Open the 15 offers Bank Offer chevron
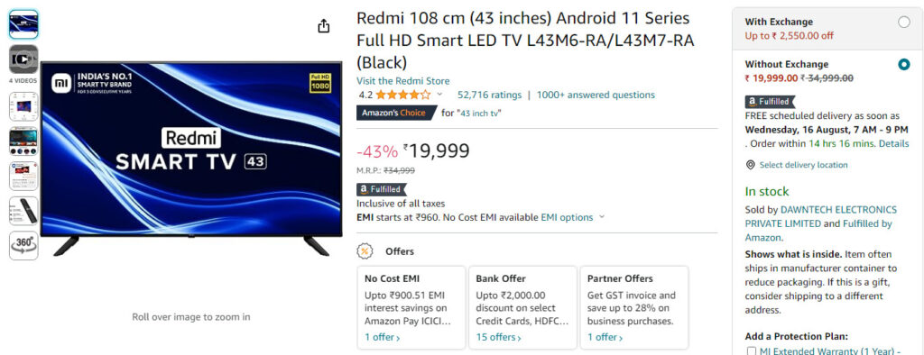 point(496,337)
